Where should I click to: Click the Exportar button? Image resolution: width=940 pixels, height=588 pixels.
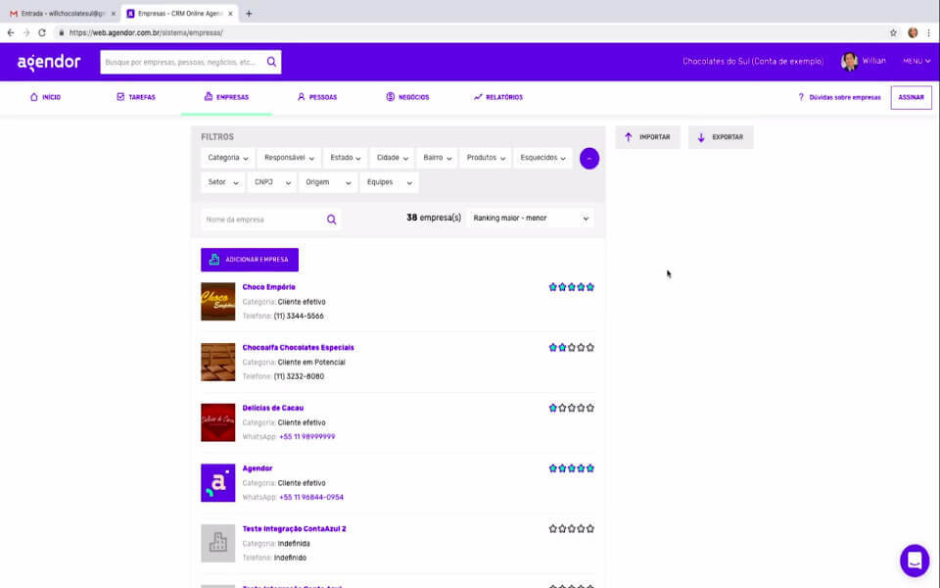(721, 137)
